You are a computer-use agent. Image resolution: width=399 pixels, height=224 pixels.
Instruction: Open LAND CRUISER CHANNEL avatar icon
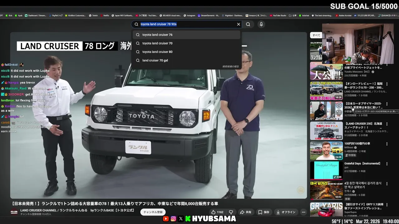[14, 212]
